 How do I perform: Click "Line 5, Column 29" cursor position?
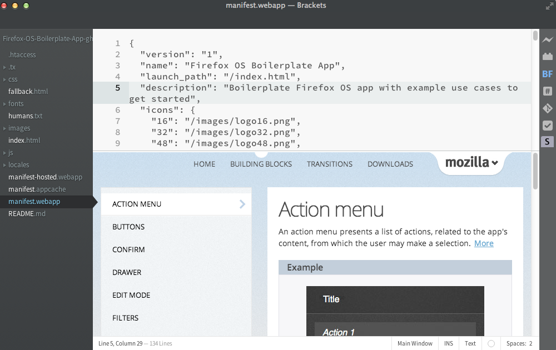point(121,344)
